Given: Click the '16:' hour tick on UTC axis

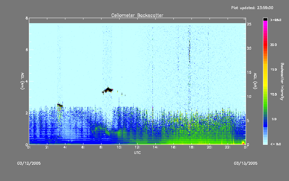Looking at the screenshot, I should [x=173, y=147].
